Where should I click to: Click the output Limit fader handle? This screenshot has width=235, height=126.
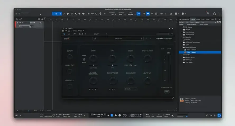(168, 53)
